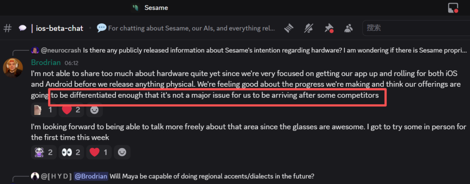Click the search input field

click(413, 28)
